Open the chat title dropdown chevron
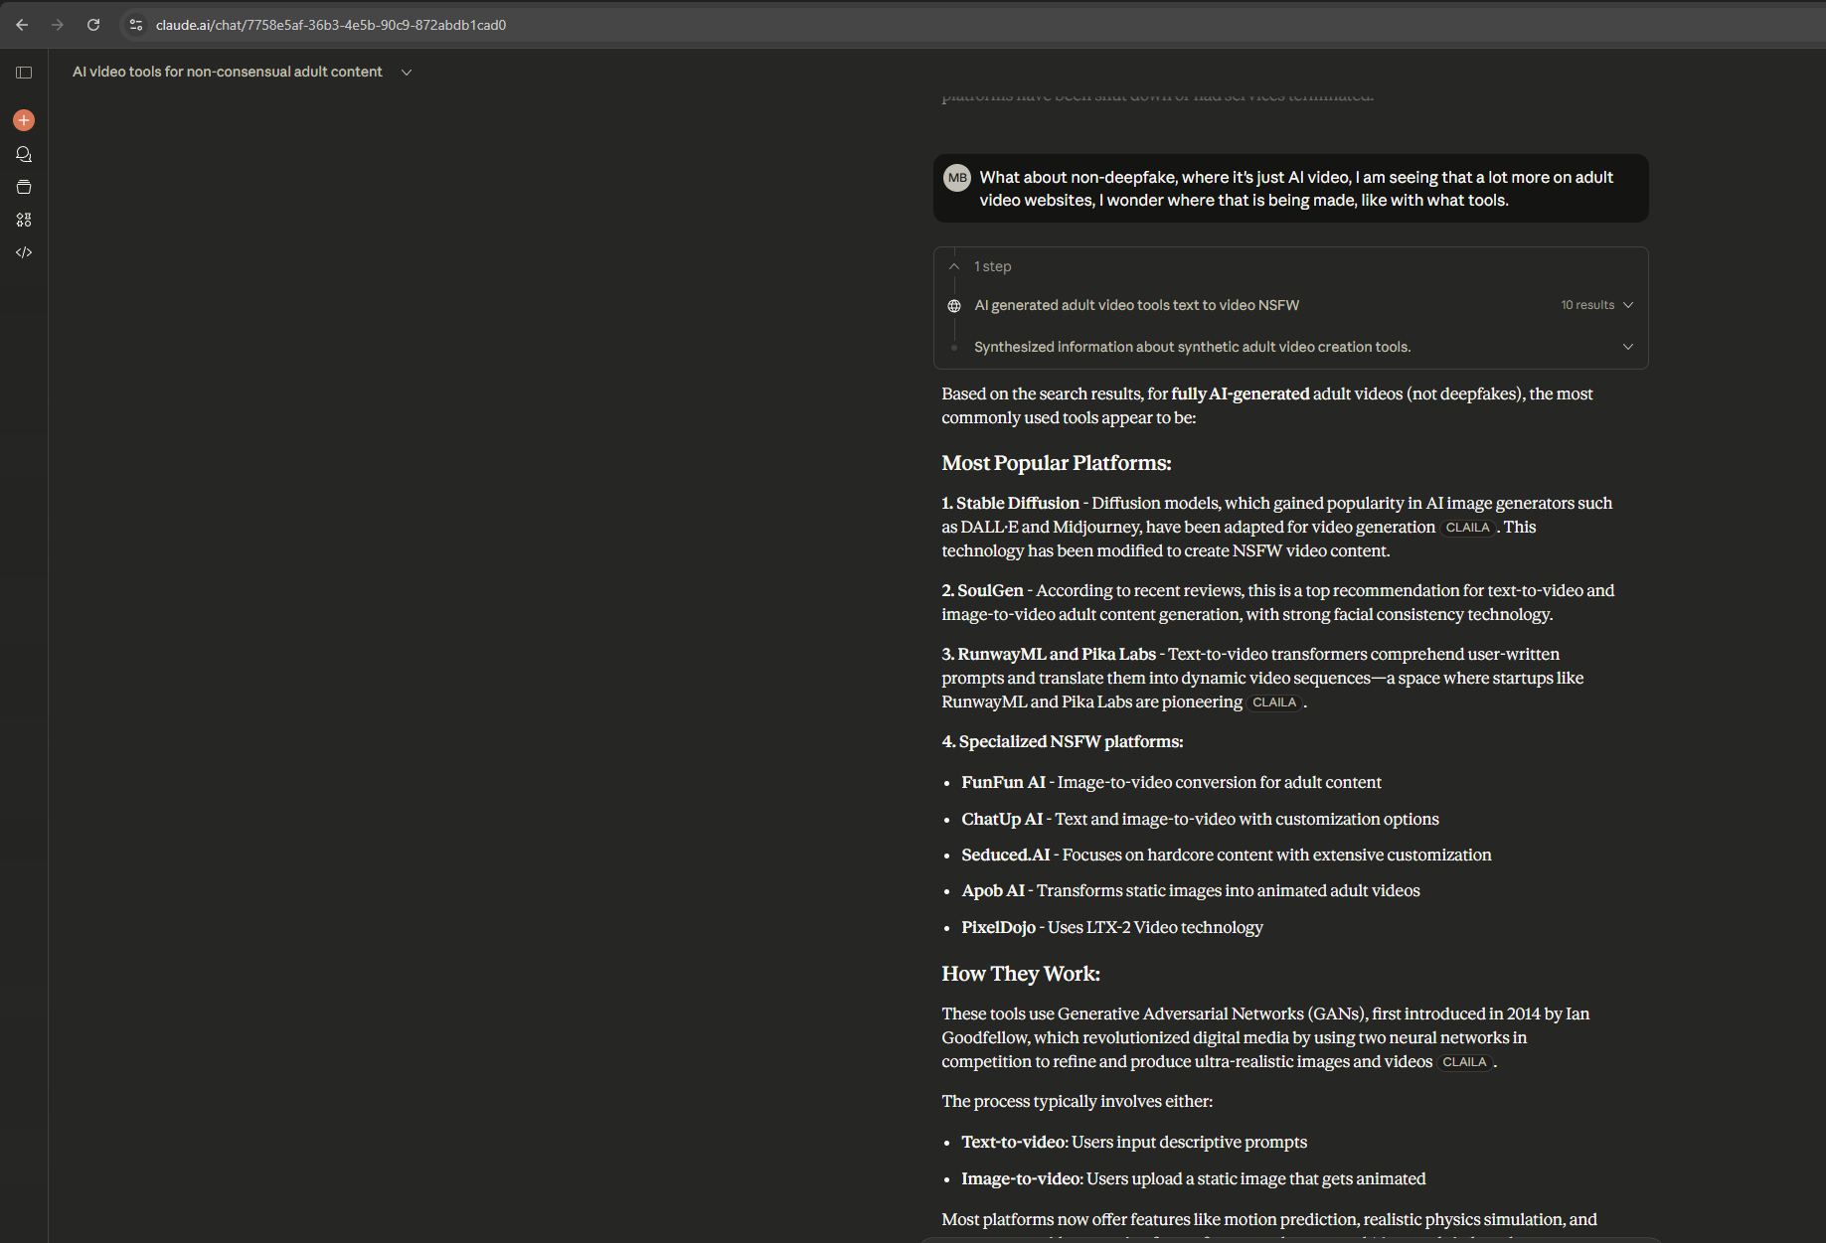This screenshot has height=1243, width=1826. tap(407, 73)
